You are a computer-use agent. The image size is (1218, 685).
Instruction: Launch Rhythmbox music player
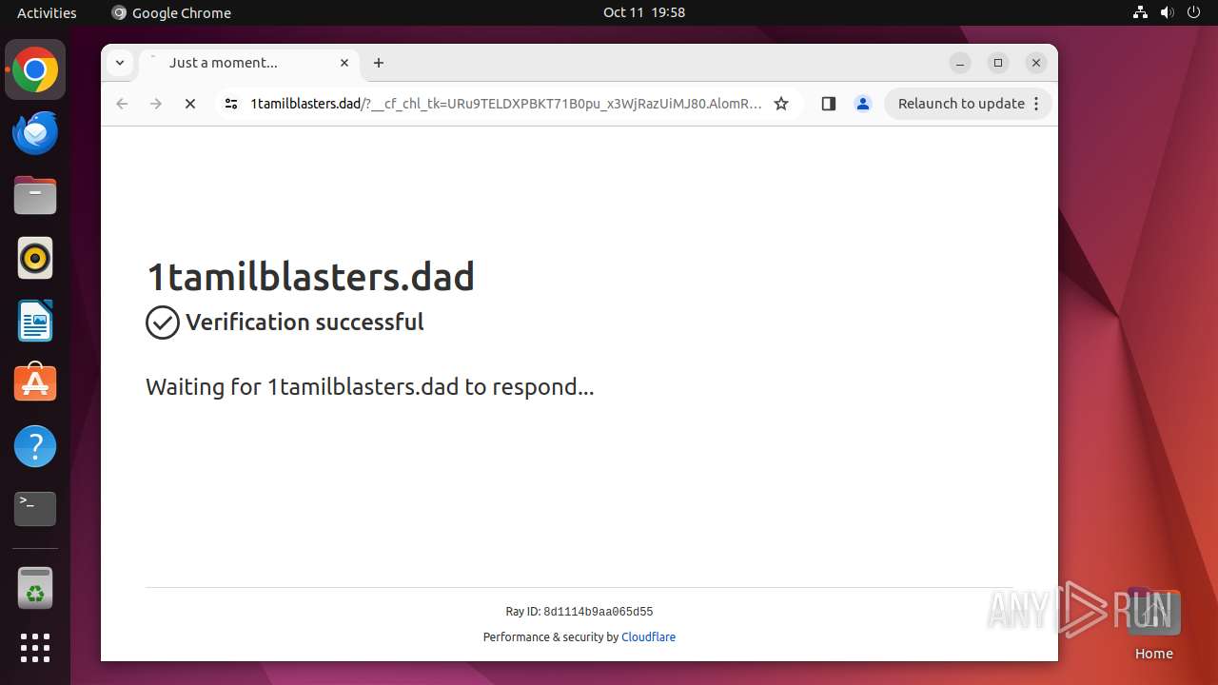tap(35, 258)
